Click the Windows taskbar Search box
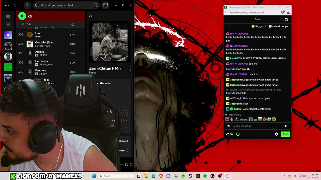Screen dimensions: 321x180 (117, 176)
